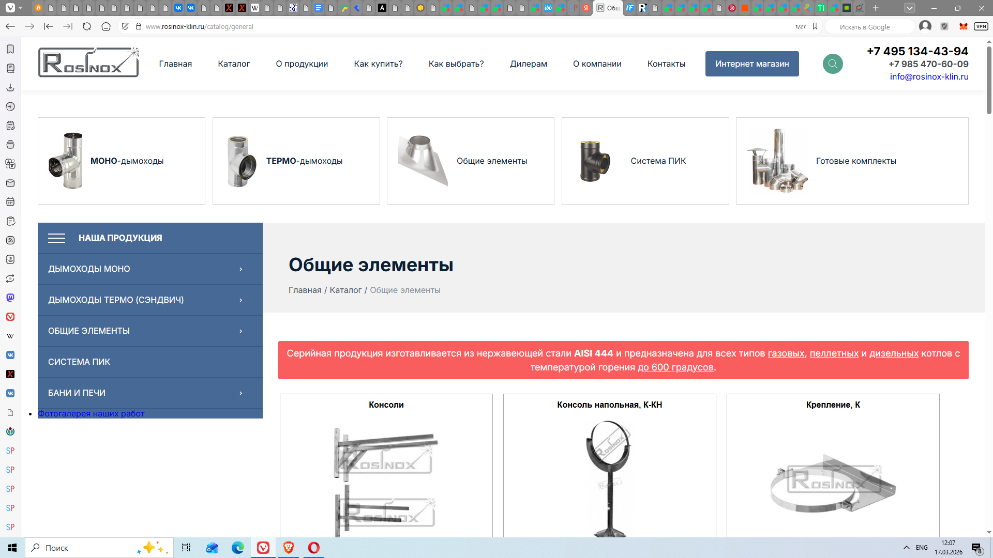Expand the ДЫМОХОДЫ МОНО submenu arrow
This screenshot has height=558, width=993.
point(241,269)
